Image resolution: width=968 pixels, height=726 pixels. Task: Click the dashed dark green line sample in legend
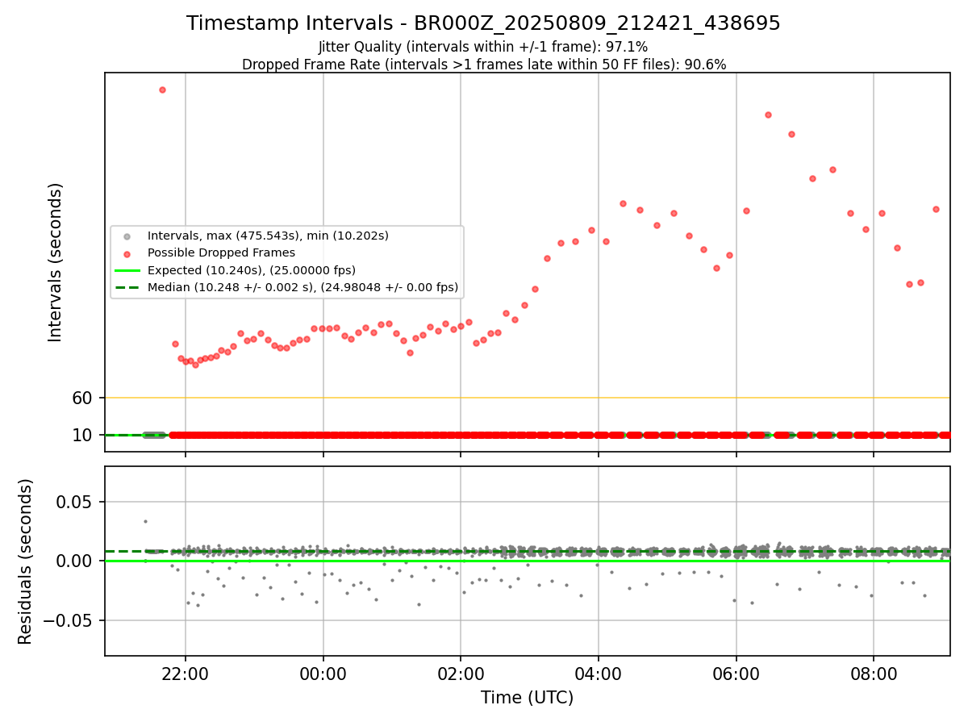(x=127, y=287)
